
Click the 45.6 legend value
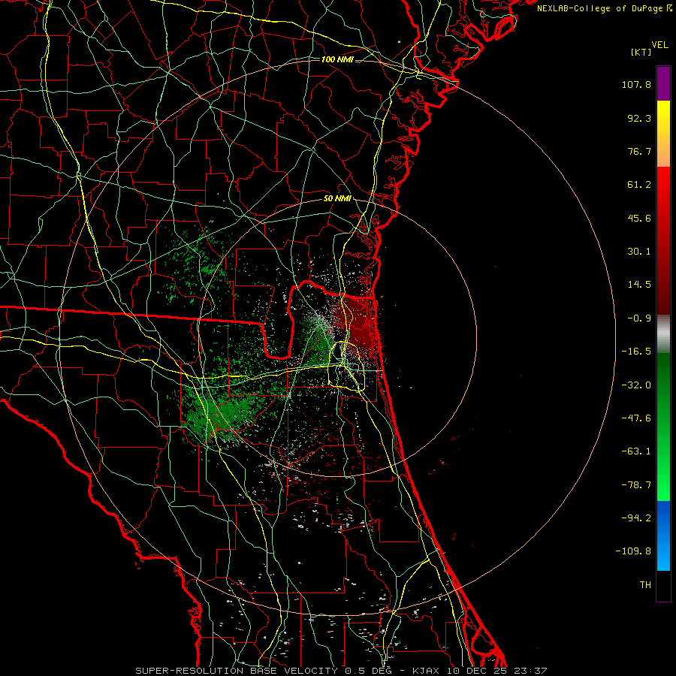[639, 218]
